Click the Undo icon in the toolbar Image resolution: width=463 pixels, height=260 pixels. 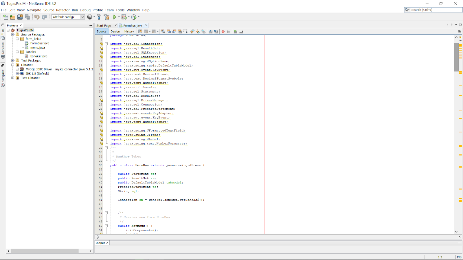37,17
